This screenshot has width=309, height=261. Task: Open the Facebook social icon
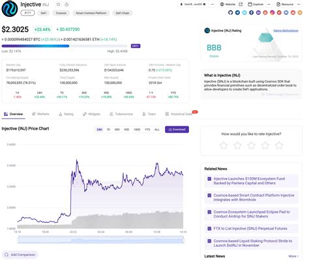tap(252, 12)
